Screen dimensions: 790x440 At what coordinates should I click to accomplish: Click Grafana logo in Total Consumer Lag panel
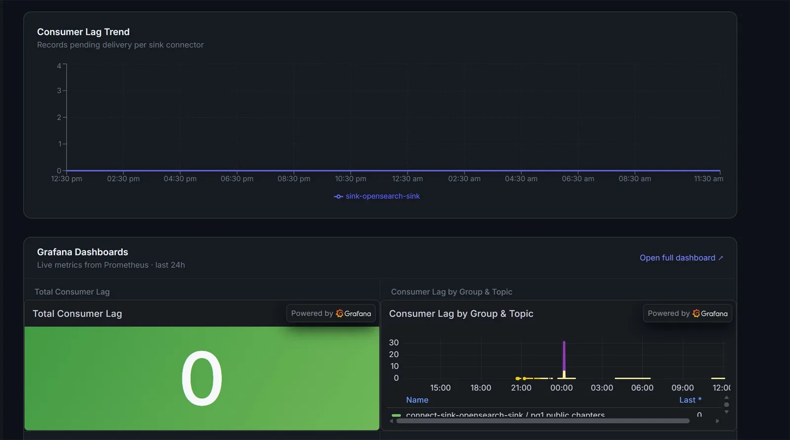pyautogui.click(x=354, y=313)
